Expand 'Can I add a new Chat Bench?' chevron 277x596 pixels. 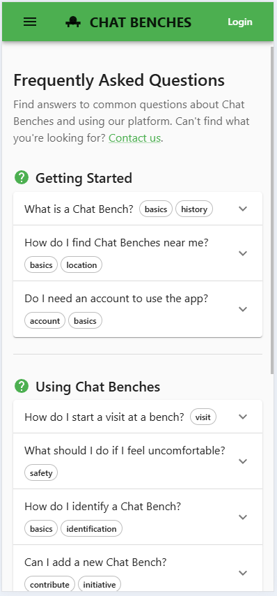click(x=243, y=573)
